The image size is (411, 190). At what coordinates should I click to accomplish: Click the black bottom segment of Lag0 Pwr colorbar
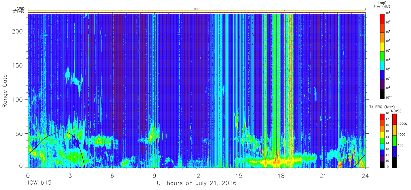point(382,93)
